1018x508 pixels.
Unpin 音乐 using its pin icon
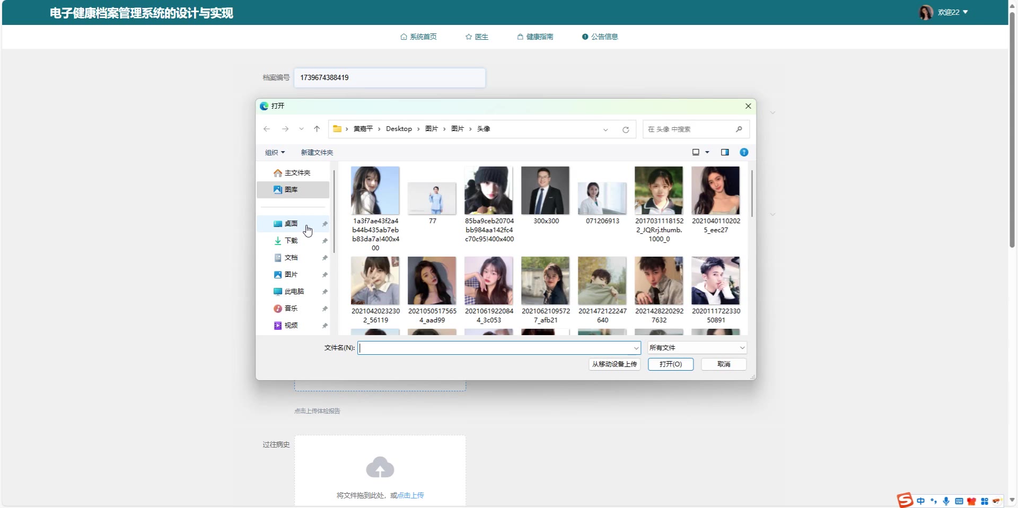point(324,309)
